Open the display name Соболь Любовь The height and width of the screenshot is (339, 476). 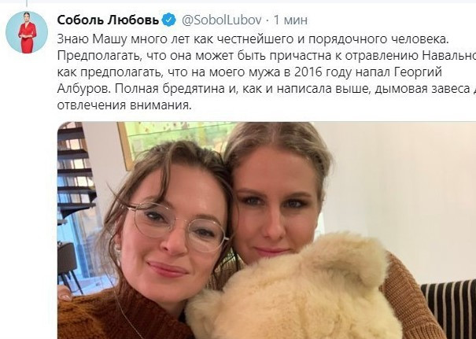click(108, 20)
